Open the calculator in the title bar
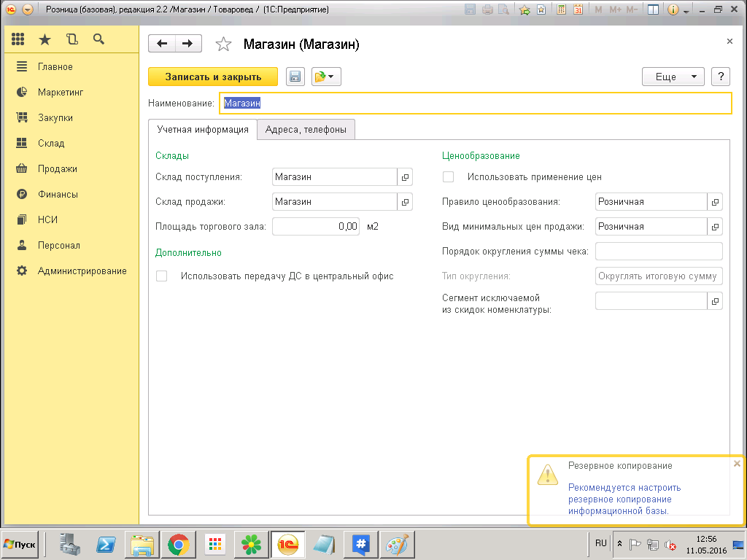 [x=562, y=10]
